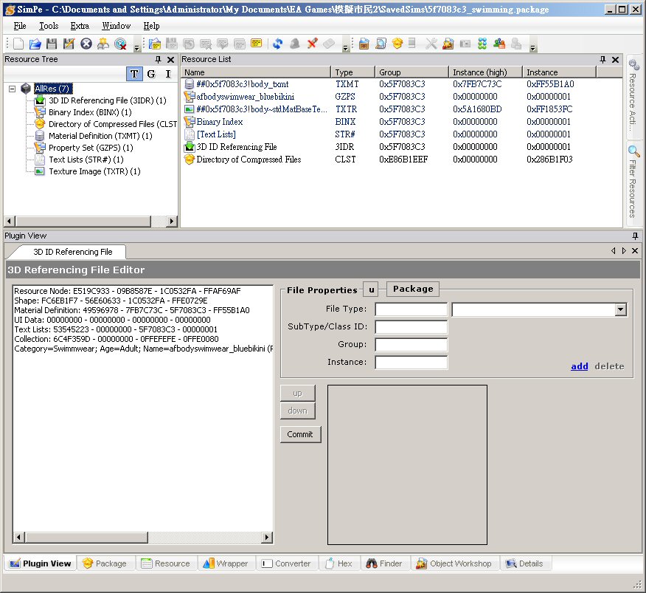
Task: Click the red X delete resource icon
Action: pyautogui.click(x=312, y=44)
